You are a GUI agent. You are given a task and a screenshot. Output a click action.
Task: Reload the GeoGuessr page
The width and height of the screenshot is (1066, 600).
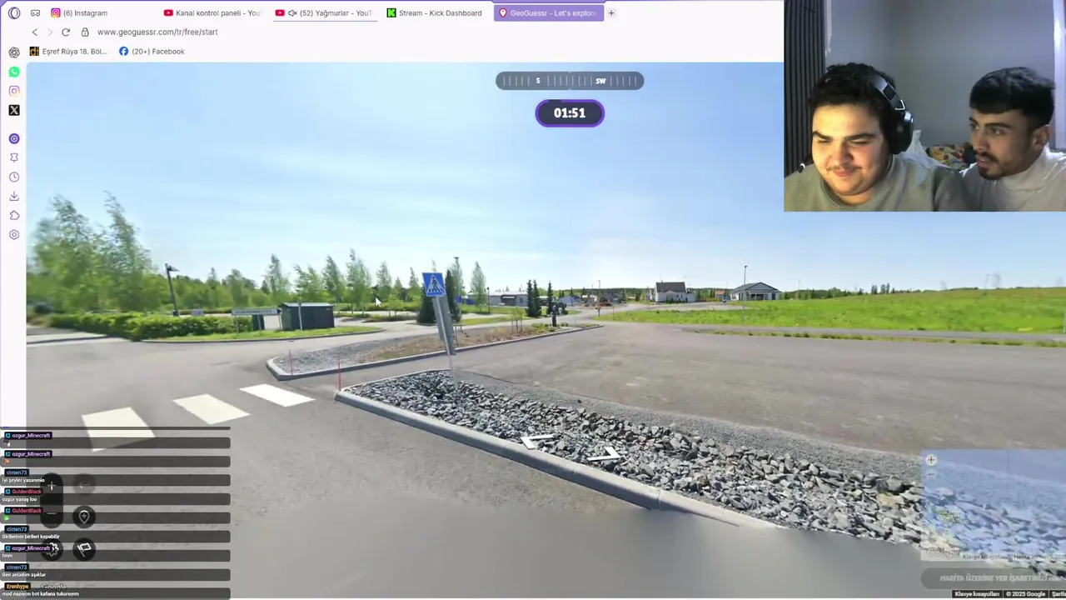66,32
